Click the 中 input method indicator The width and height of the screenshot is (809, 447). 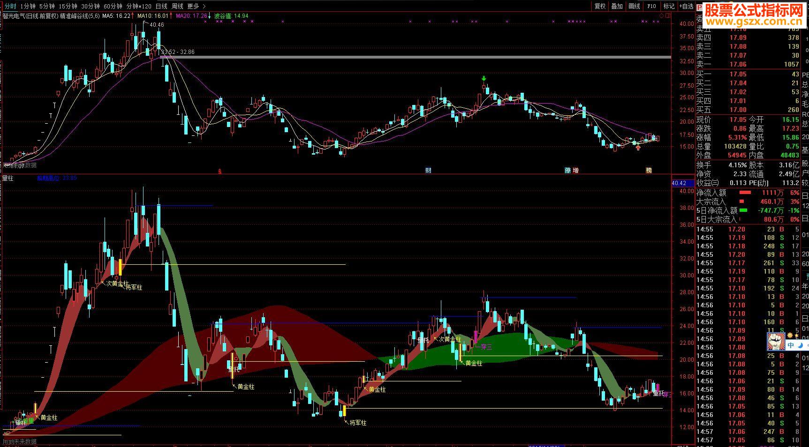tap(791, 346)
